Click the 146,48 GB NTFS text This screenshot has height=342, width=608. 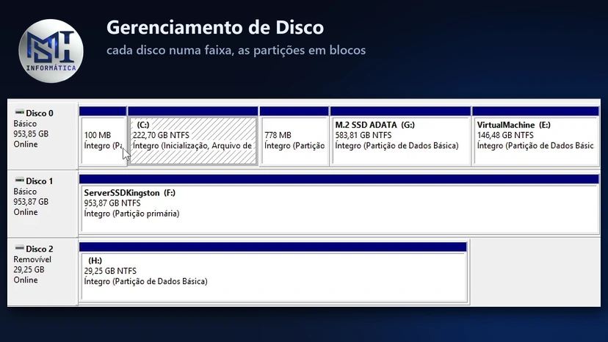505,135
